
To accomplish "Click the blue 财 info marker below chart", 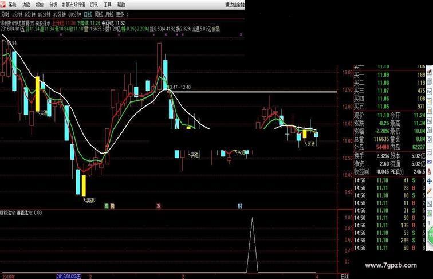I will (x=239, y=206).
